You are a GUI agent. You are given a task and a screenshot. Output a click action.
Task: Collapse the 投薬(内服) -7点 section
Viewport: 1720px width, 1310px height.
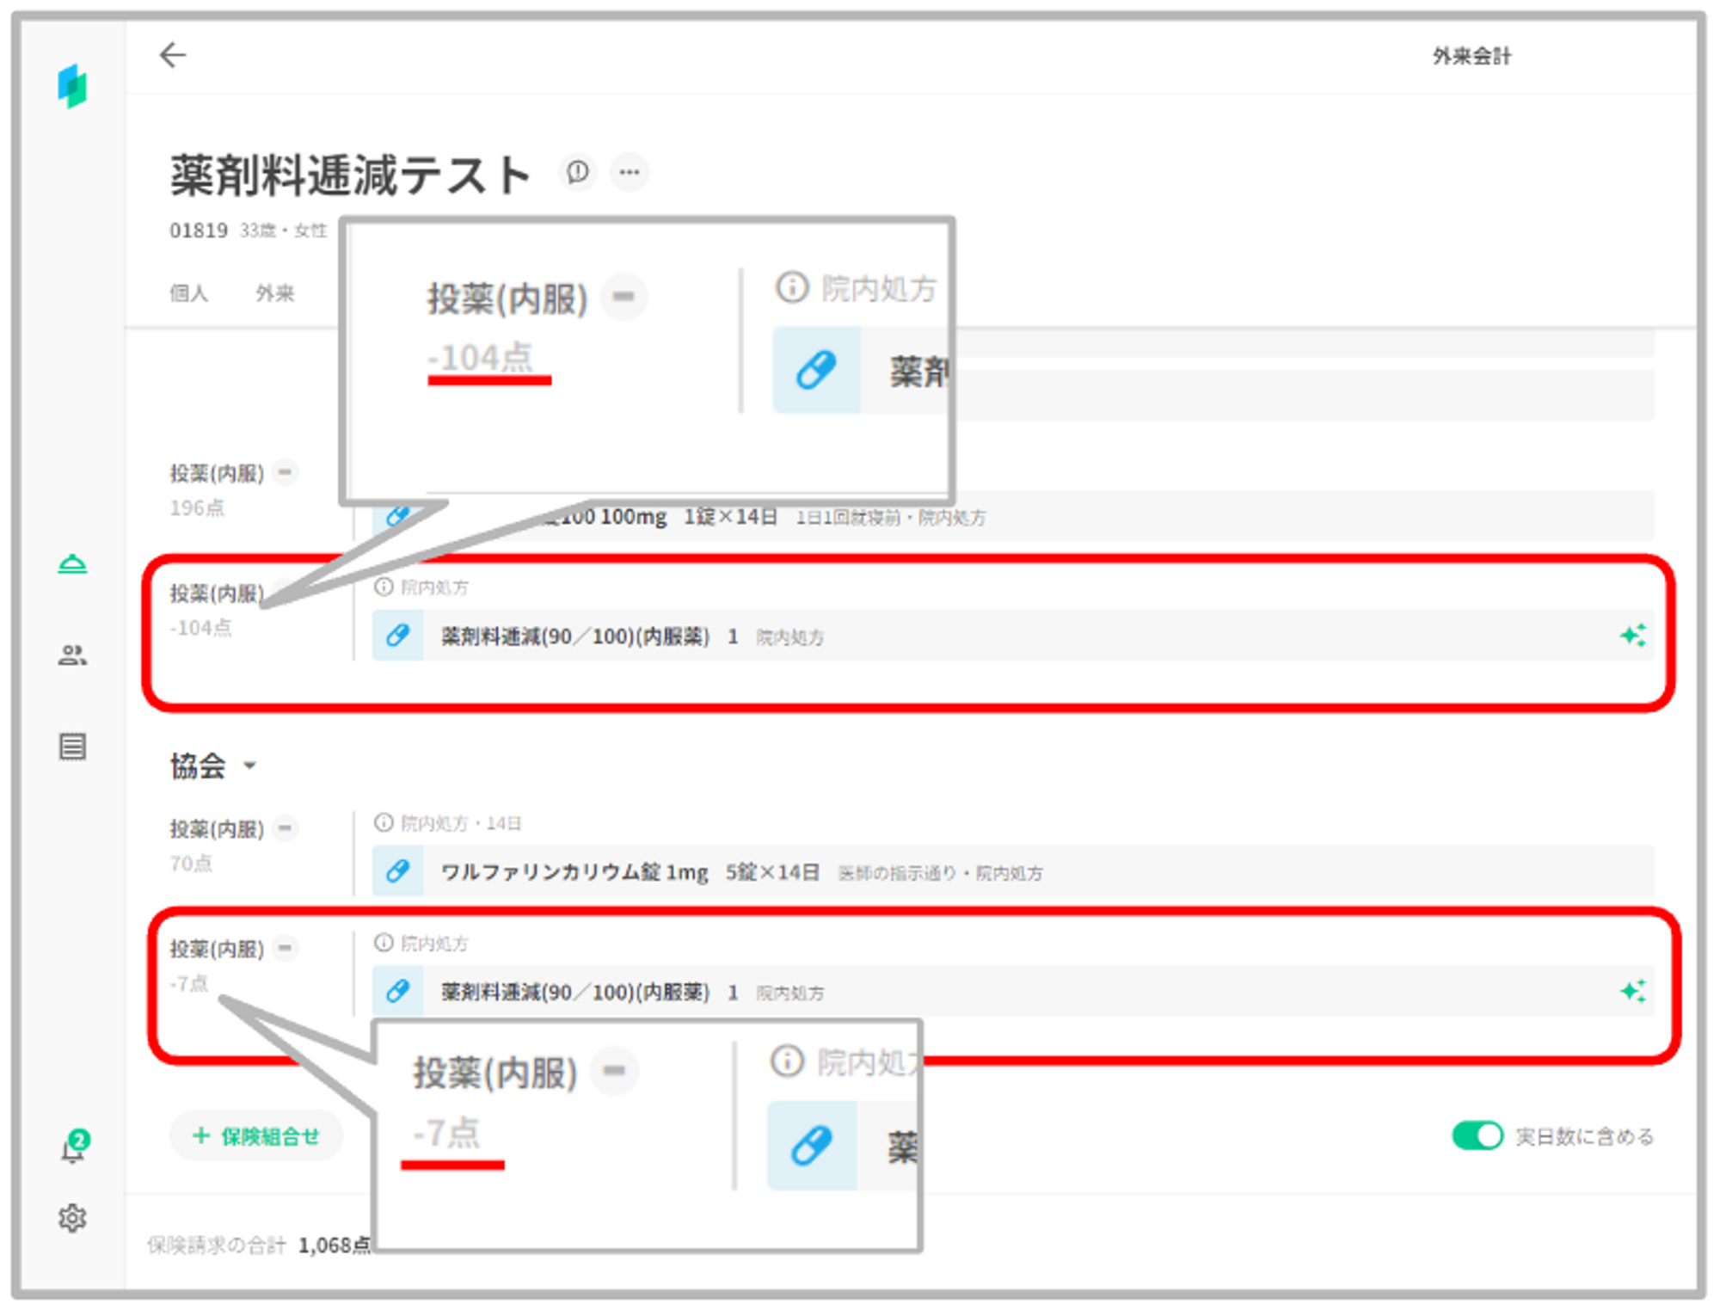coord(285,948)
